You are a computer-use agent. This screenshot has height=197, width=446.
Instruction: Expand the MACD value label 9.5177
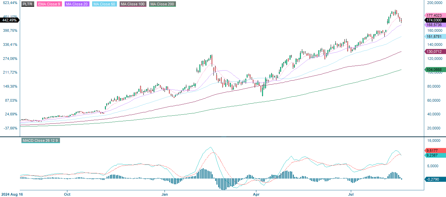(434, 151)
